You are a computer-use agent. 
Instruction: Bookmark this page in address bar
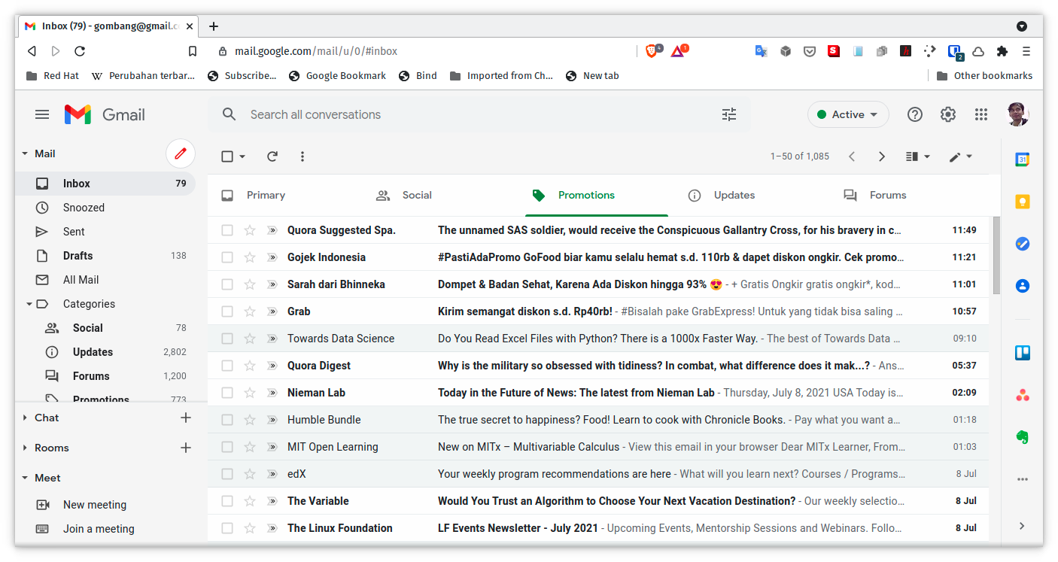click(193, 51)
